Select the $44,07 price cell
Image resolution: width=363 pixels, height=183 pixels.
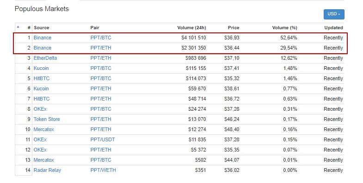tap(232, 160)
